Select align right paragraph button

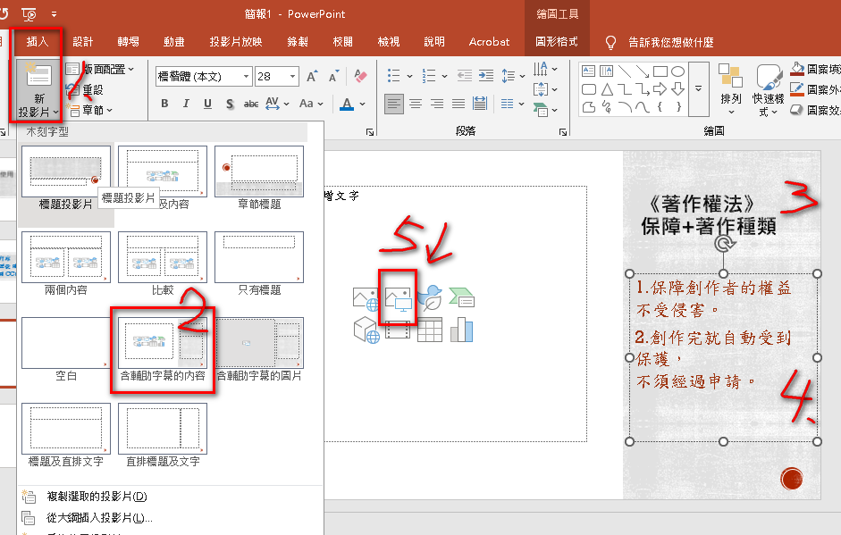[437, 104]
